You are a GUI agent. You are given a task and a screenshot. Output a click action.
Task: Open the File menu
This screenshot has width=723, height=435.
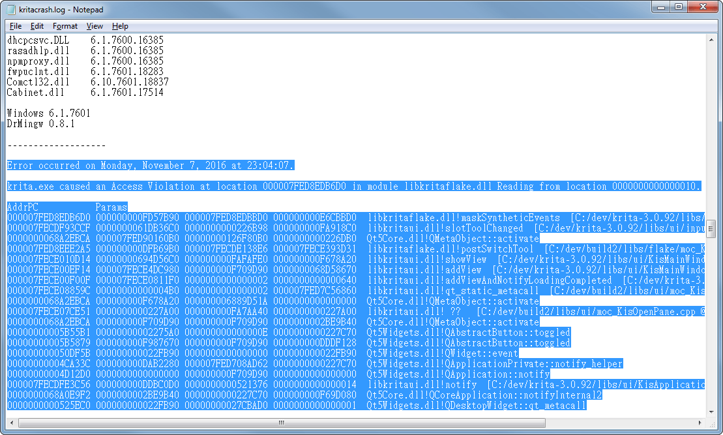click(x=15, y=25)
